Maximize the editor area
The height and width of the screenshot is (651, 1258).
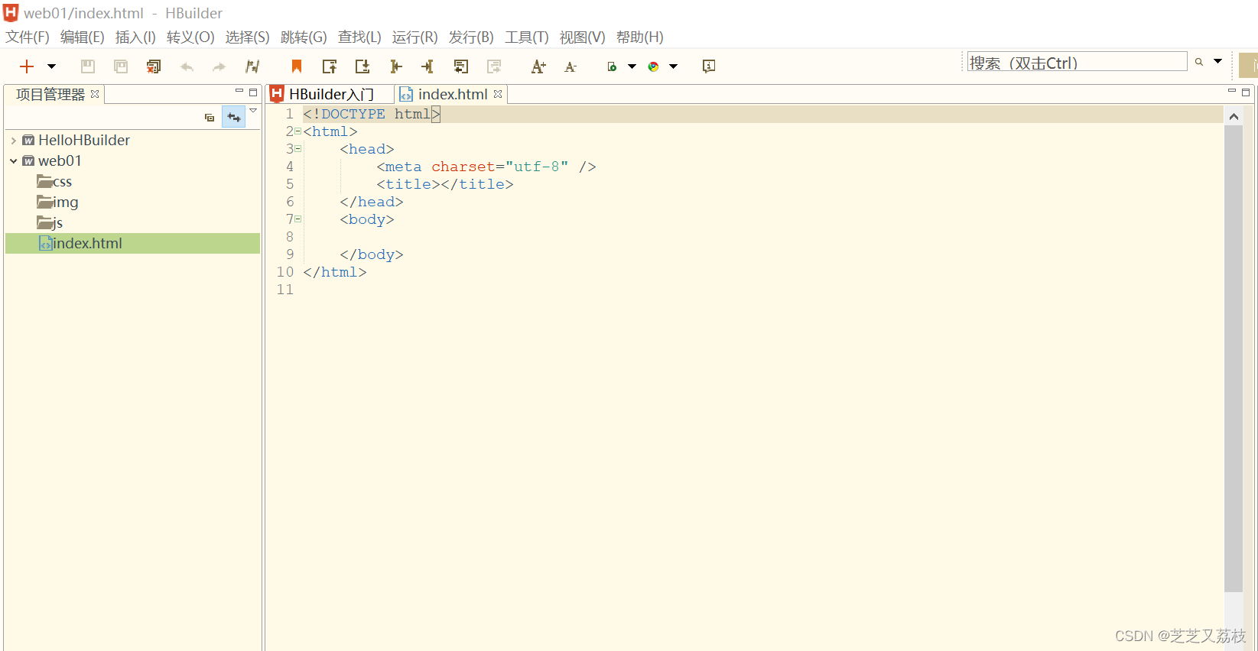pos(1246,92)
